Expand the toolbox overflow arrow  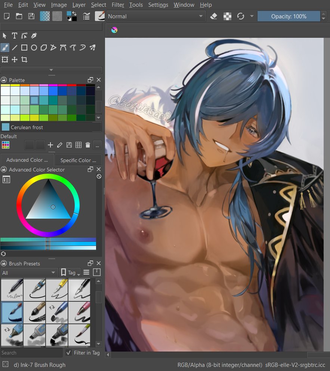point(51,70)
